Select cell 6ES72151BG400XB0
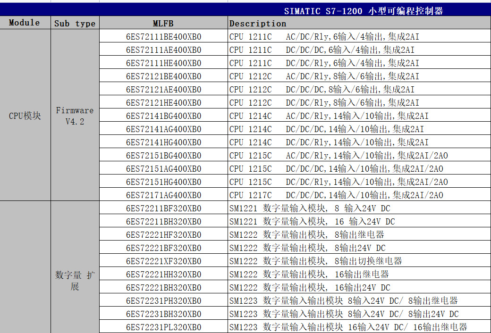Screen dimensions: 491x333 (163, 155)
